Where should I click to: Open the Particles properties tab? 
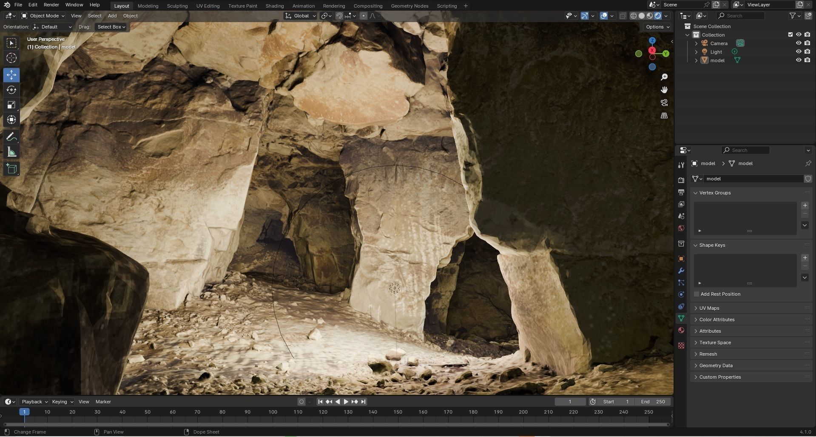681,283
